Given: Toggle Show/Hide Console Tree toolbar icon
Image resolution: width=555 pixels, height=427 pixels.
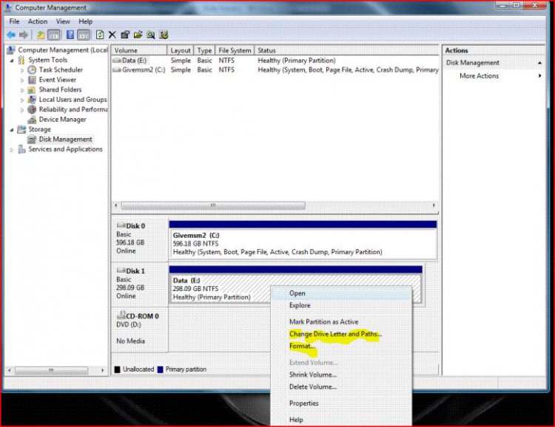Looking at the screenshot, I should click(54, 35).
